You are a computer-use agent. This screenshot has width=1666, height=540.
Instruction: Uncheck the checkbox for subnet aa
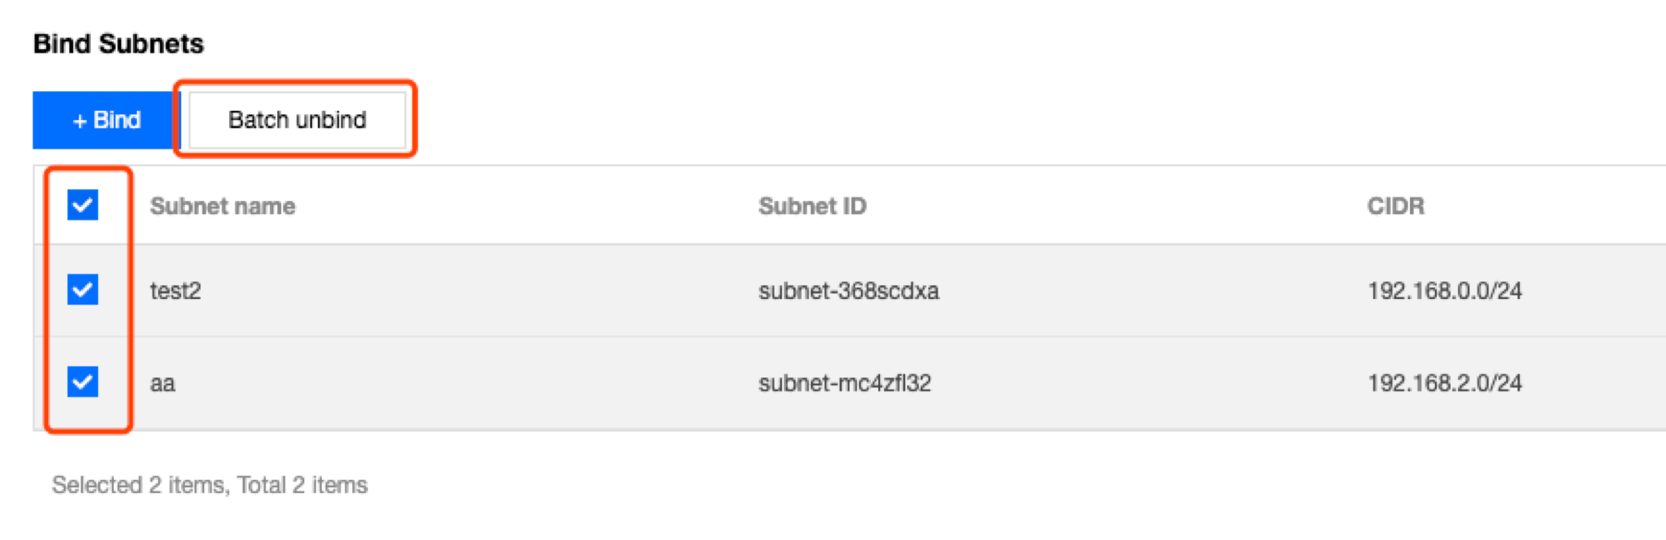coord(83,381)
